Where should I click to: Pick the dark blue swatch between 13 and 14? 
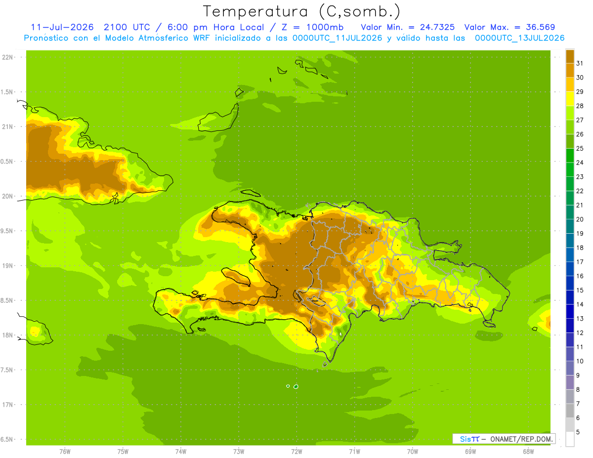click(570, 311)
